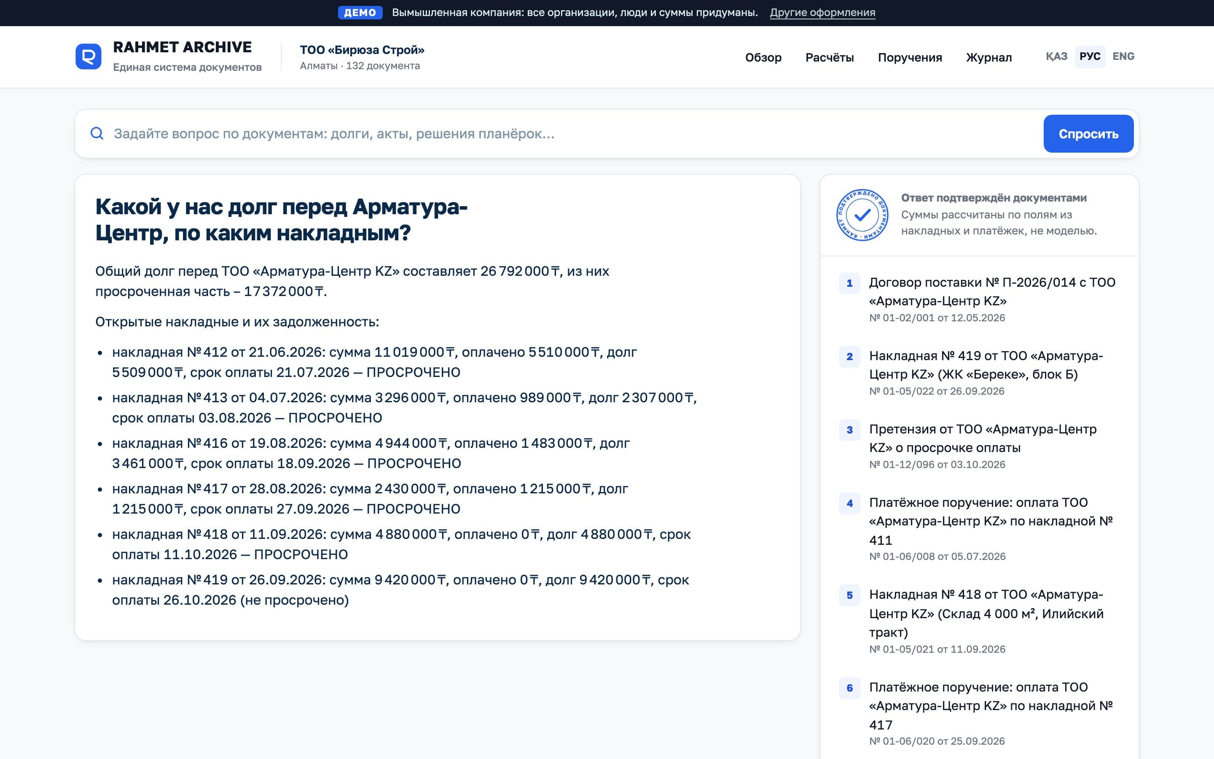Open source reference number 5 badge
Image resolution: width=1214 pixels, height=759 pixels.
(849, 595)
